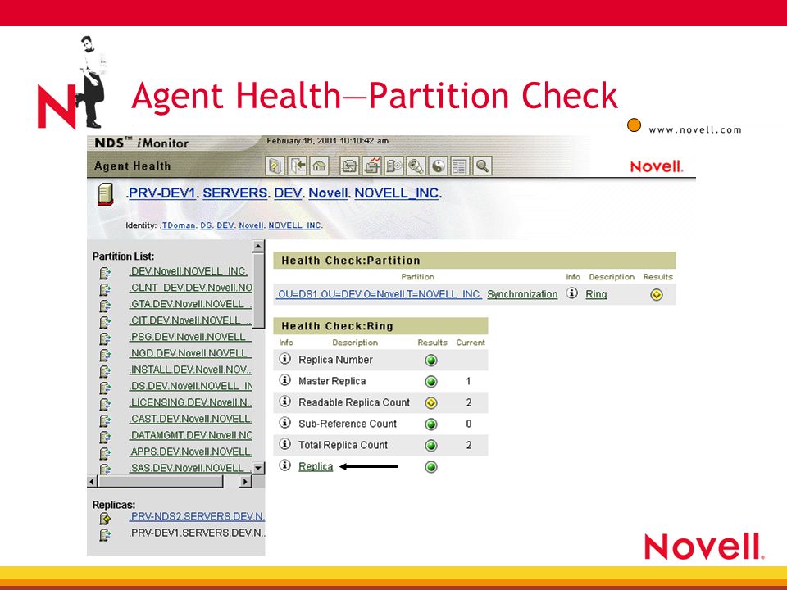Open the Trace flashlight icon
787x590 pixels.
point(416,166)
